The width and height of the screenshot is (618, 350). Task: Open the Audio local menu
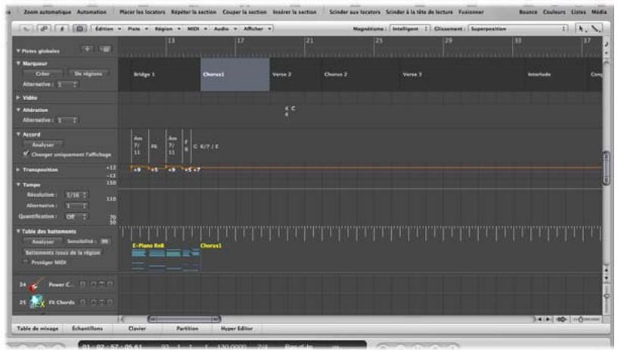[225, 29]
